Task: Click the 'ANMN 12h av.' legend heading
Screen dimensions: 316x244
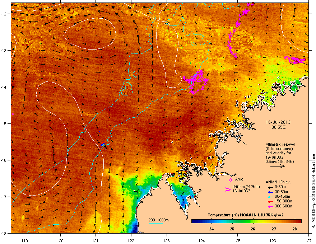Action: [278, 182]
